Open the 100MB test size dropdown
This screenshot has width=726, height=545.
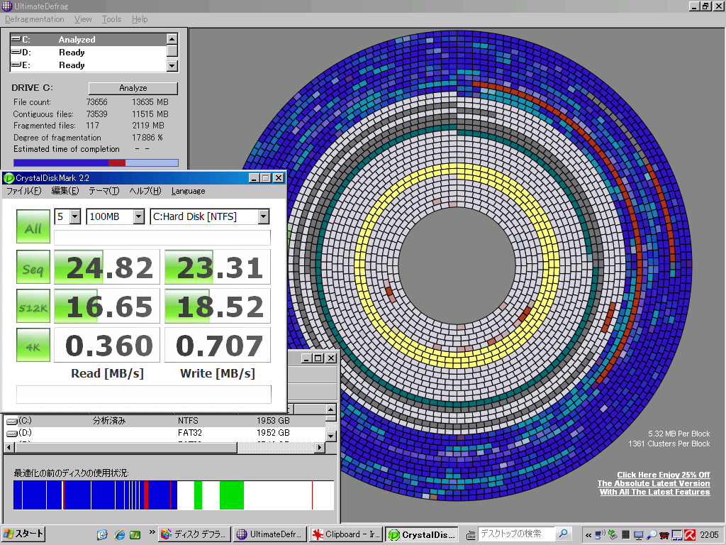coord(138,216)
